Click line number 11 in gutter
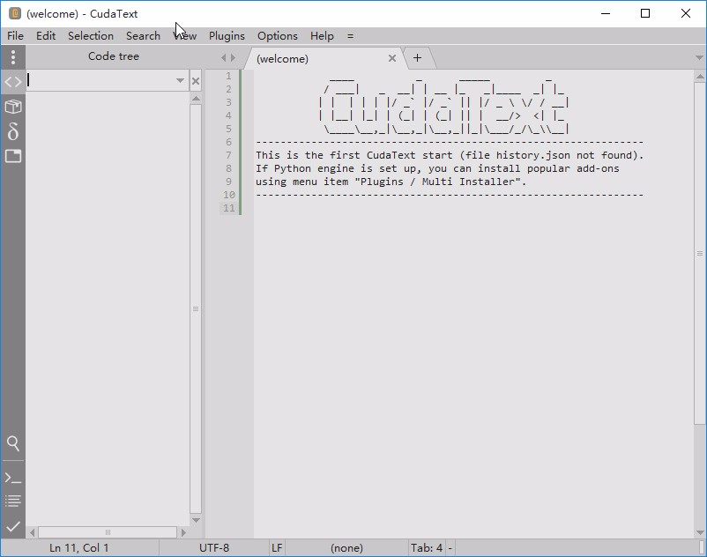This screenshot has height=557, width=707. 229,208
